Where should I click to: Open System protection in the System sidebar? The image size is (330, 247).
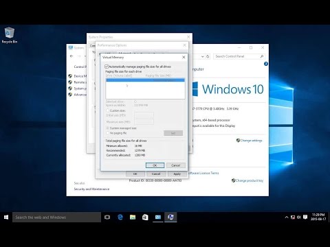(x=80, y=89)
